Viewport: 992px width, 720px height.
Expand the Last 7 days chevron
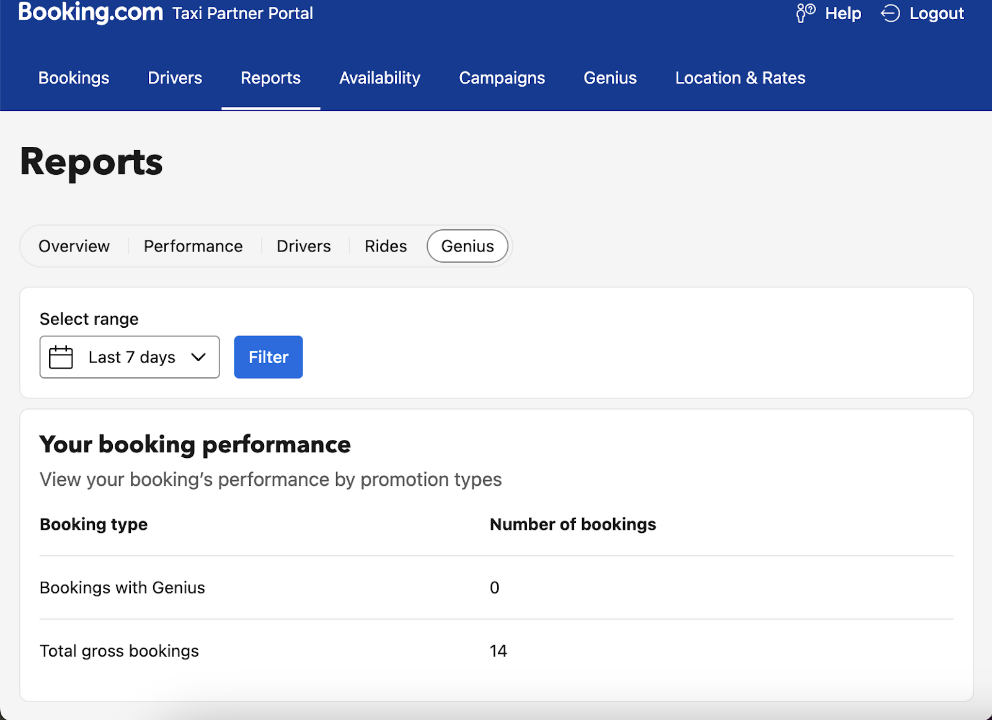click(198, 357)
